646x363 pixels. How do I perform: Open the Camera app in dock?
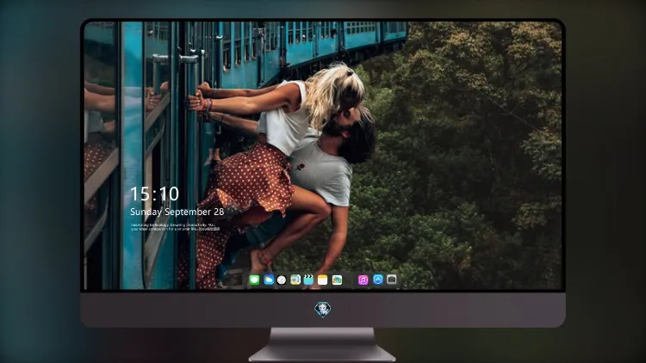click(392, 280)
